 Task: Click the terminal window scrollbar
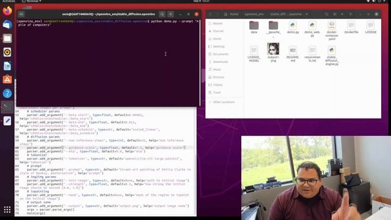coord(200,62)
